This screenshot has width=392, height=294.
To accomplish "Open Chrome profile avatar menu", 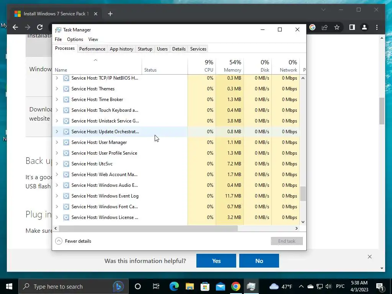I will [x=364, y=27].
